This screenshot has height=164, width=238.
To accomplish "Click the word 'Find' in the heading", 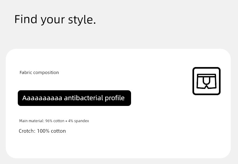I will [x=26, y=19].
